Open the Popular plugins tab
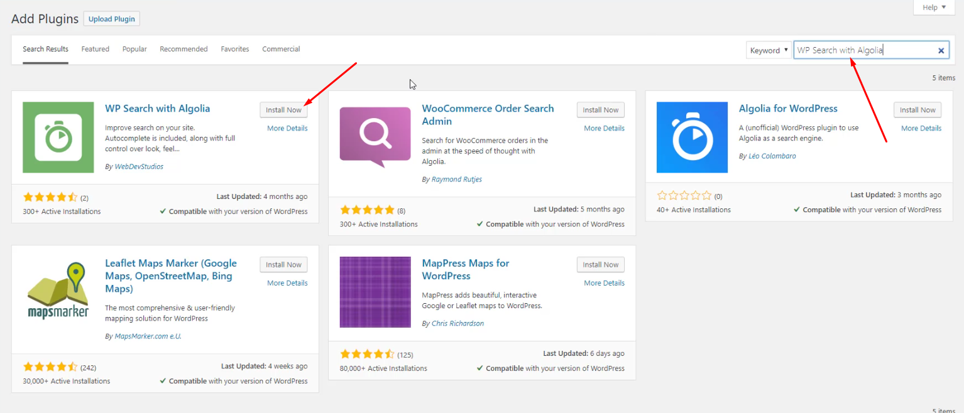This screenshot has width=964, height=413. (x=134, y=49)
